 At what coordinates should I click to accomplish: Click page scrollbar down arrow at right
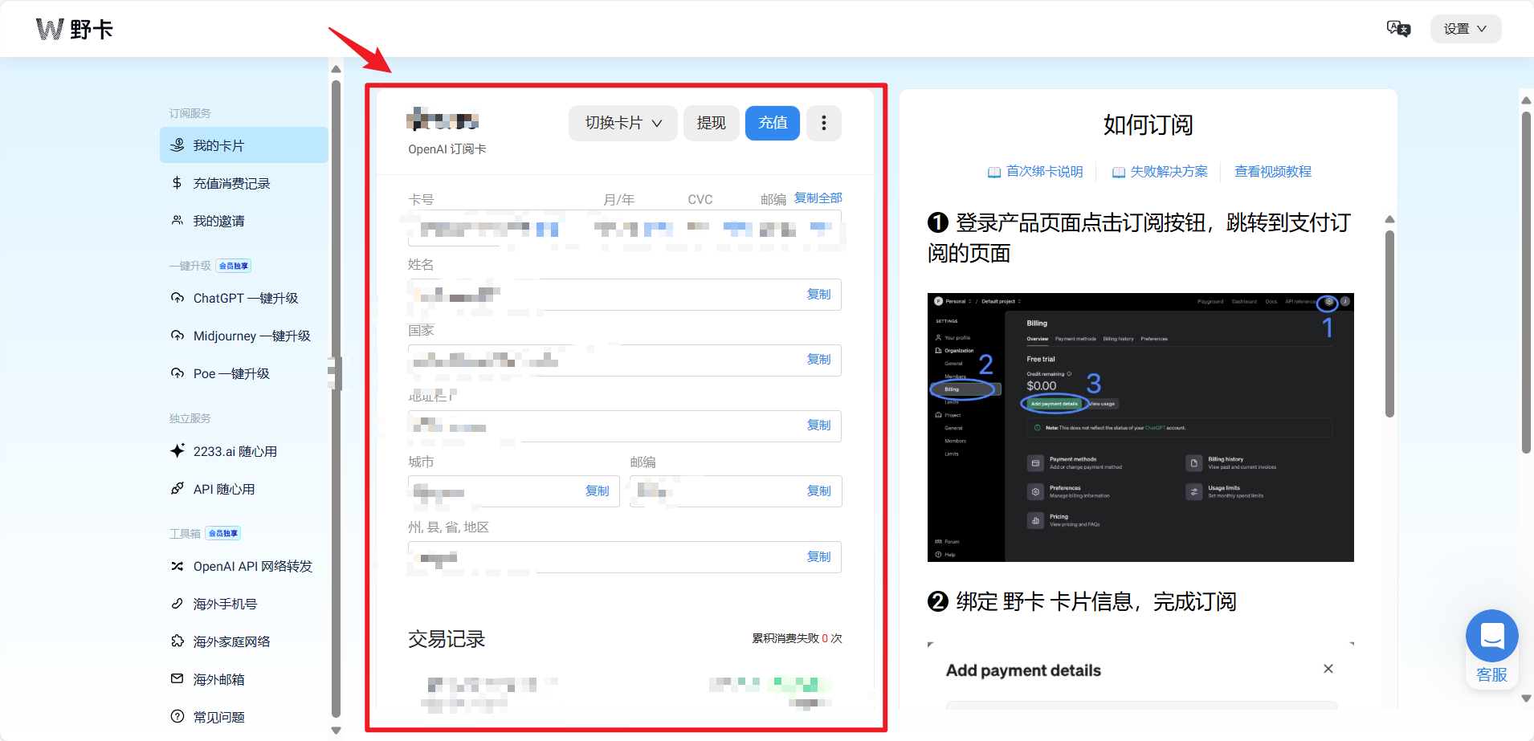click(1526, 698)
